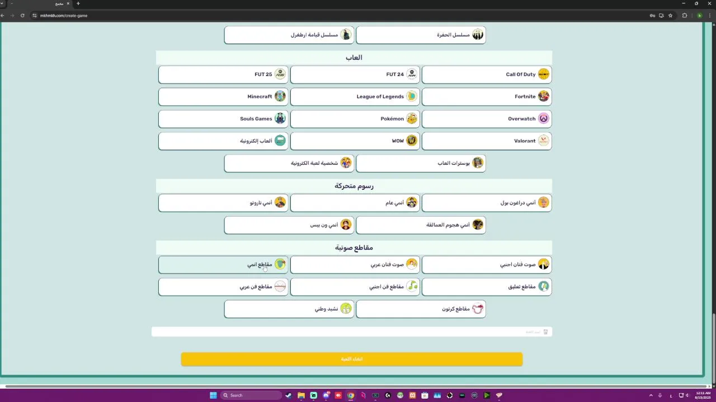Select أنمي هجوم العمالقة category

(421, 225)
